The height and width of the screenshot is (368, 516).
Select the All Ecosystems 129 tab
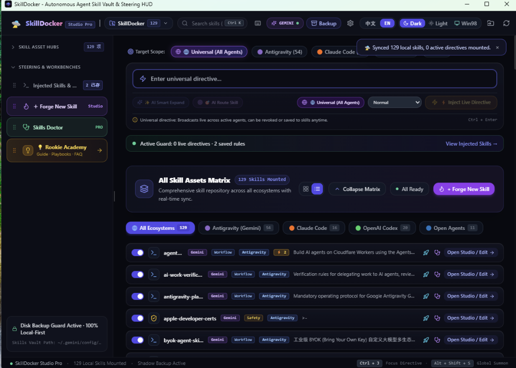point(160,228)
